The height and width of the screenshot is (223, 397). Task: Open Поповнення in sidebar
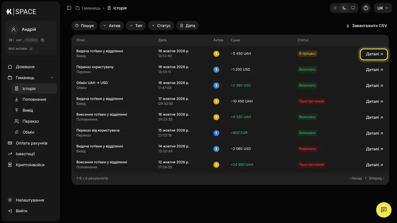pos(34,99)
